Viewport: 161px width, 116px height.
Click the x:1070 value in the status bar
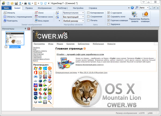click(x=142, y=113)
